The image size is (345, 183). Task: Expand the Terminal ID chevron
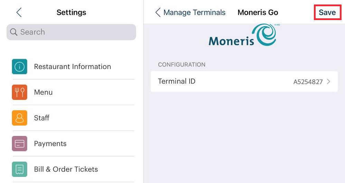328,82
